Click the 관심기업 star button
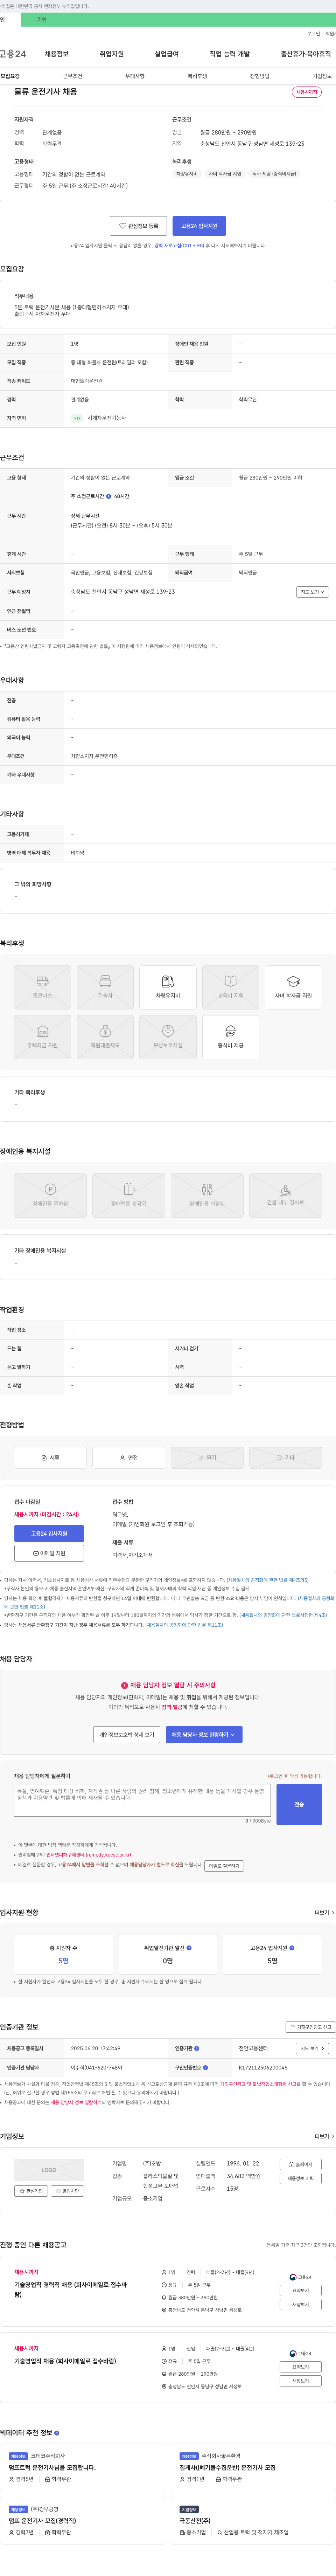The width and height of the screenshot is (336, 2576). point(32,2191)
